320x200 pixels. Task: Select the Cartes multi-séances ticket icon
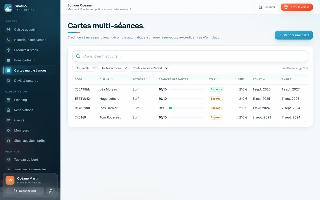(x=8, y=70)
